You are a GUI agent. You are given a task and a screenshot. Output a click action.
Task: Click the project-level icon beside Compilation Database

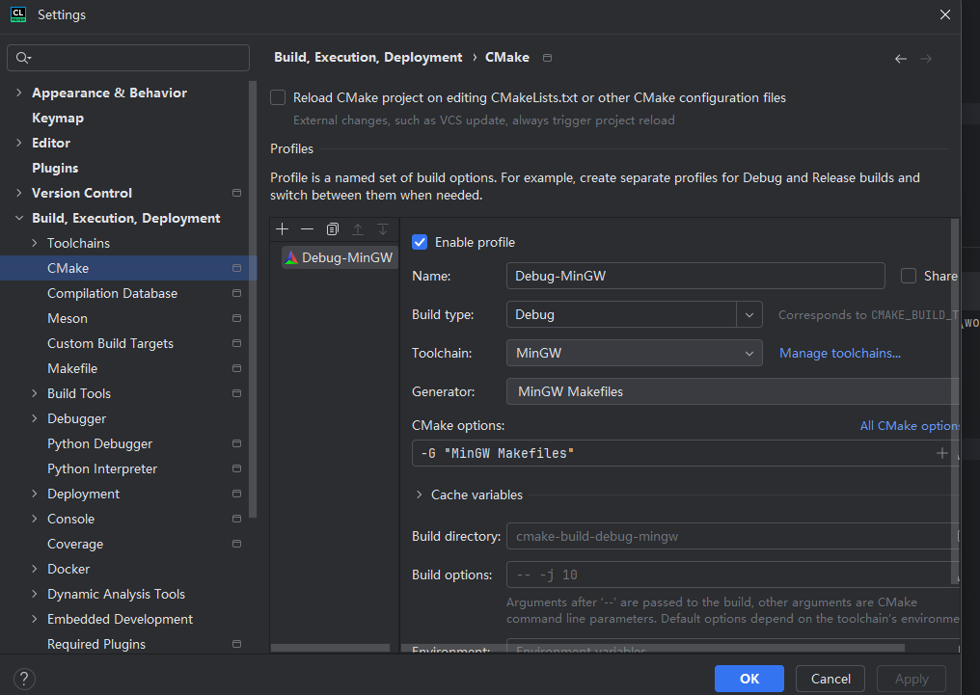pos(237,293)
